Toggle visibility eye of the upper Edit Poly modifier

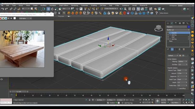tap(168, 35)
